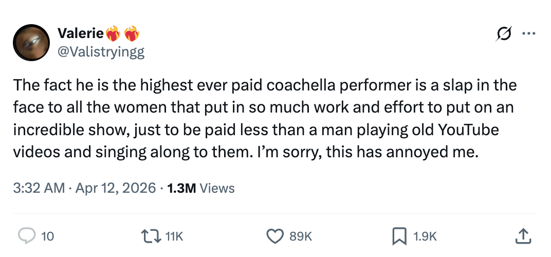Viewport: 551px width, 257px height.
Task: Open the three-dot more options menu
Action: 528,34
